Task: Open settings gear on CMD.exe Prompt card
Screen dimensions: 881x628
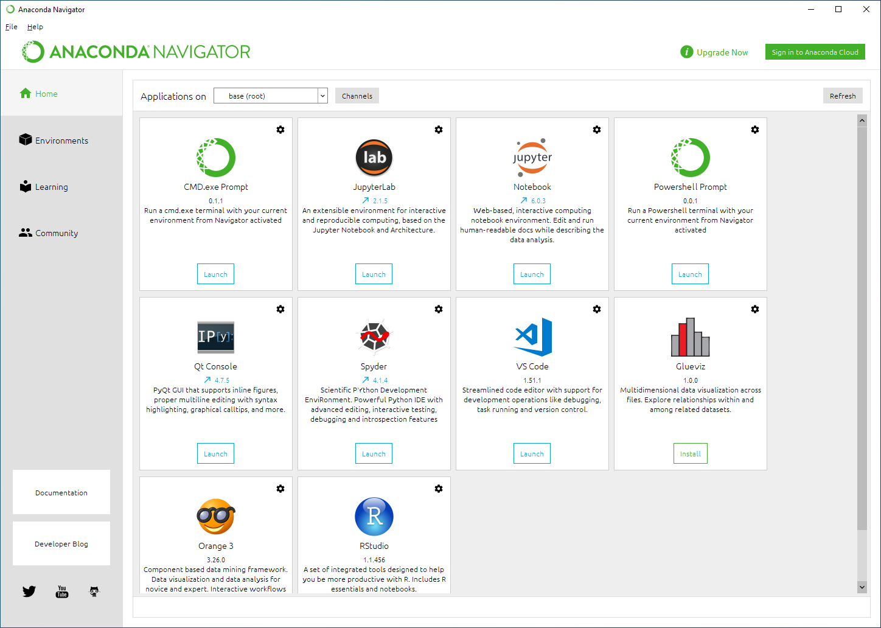Action: tap(280, 130)
